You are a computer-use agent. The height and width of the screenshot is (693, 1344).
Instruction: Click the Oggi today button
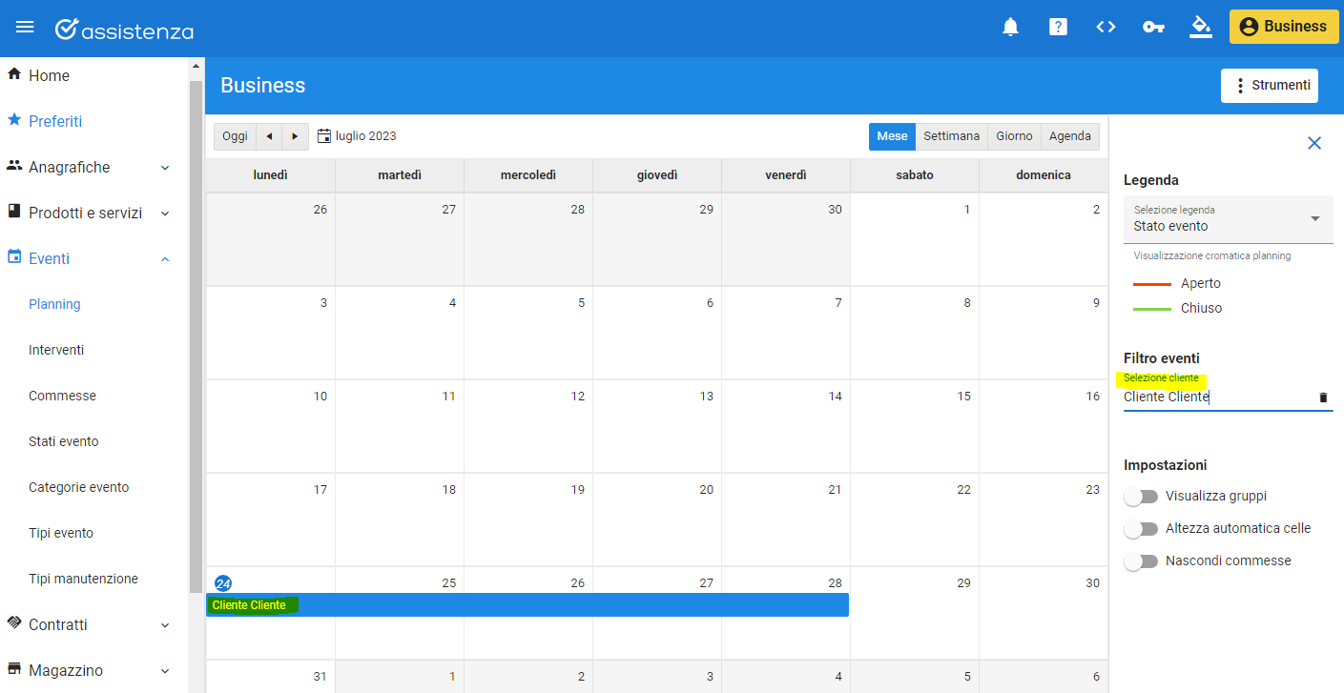click(235, 136)
